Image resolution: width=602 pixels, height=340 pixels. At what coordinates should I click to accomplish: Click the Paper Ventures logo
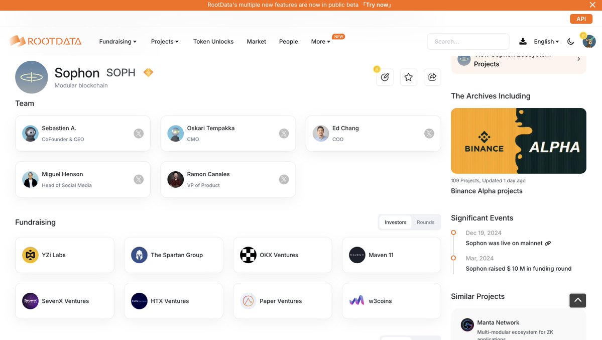(249, 301)
